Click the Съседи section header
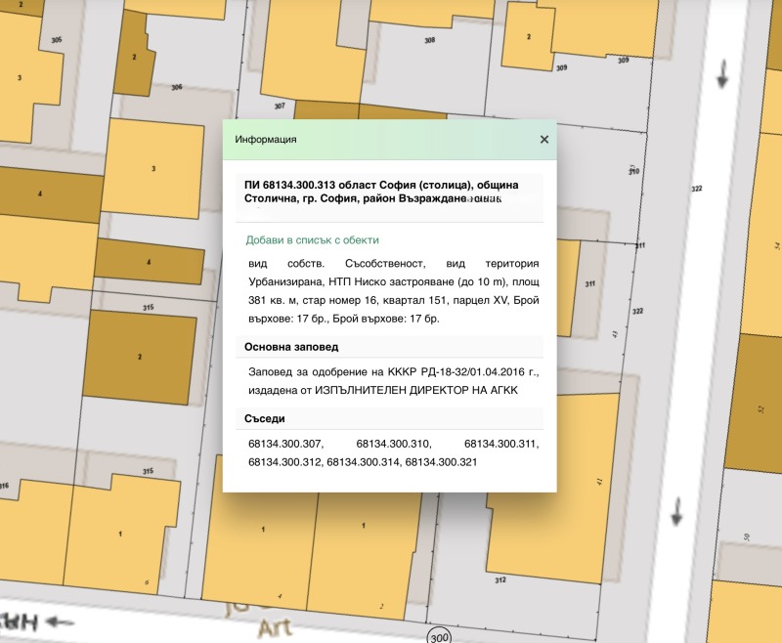The image size is (782, 643). (x=264, y=419)
